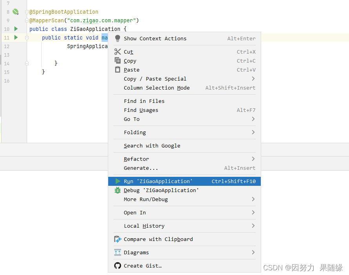Viewport: 349px width, 275px height.
Task: Click the GitHub icon next to Create Gist
Action: [118, 266]
